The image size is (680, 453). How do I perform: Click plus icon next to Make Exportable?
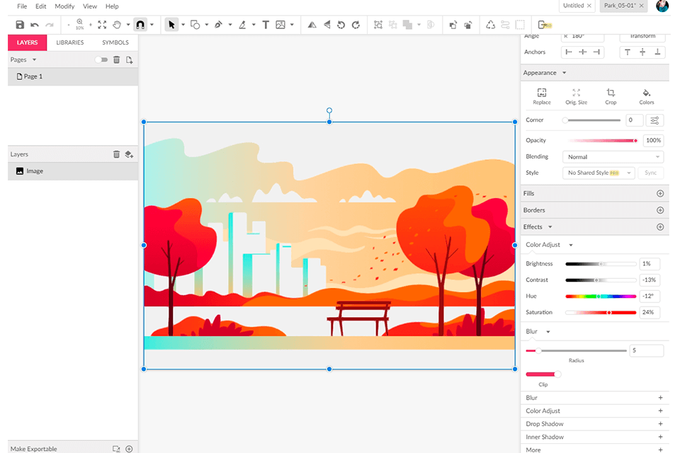[x=129, y=449]
